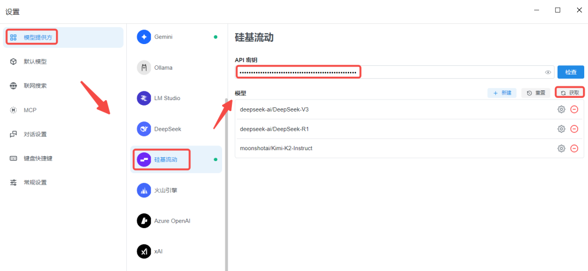Screen dimensions: 588x271
Task: Select the Ollama provider icon
Action: 144,68
